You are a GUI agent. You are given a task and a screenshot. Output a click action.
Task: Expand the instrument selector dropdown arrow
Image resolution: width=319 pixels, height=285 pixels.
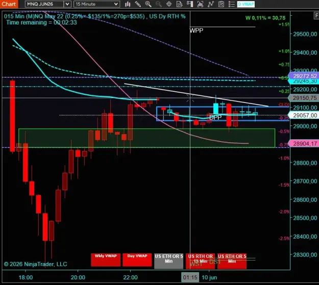(67, 4)
